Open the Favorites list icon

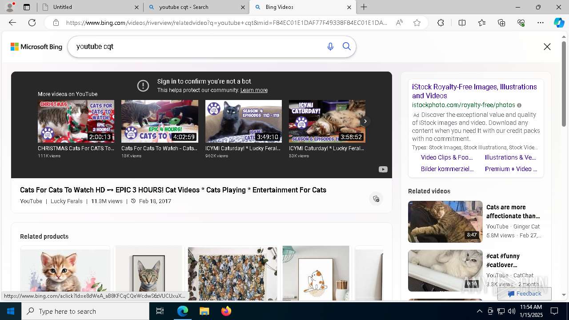click(x=482, y=23)
